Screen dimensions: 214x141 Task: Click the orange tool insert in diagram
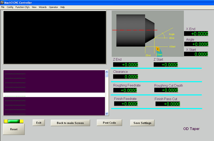pyautogui.click(x=158, y=49)
